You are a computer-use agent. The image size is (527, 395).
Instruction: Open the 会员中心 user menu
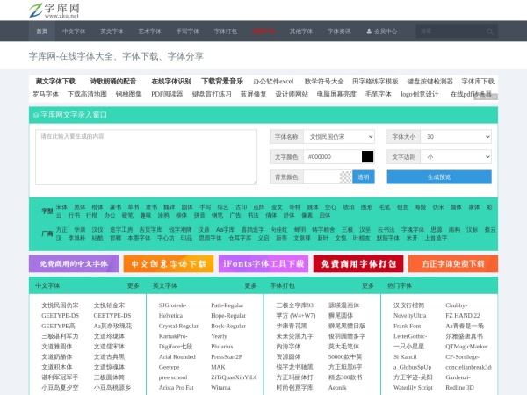coord(380,31)
